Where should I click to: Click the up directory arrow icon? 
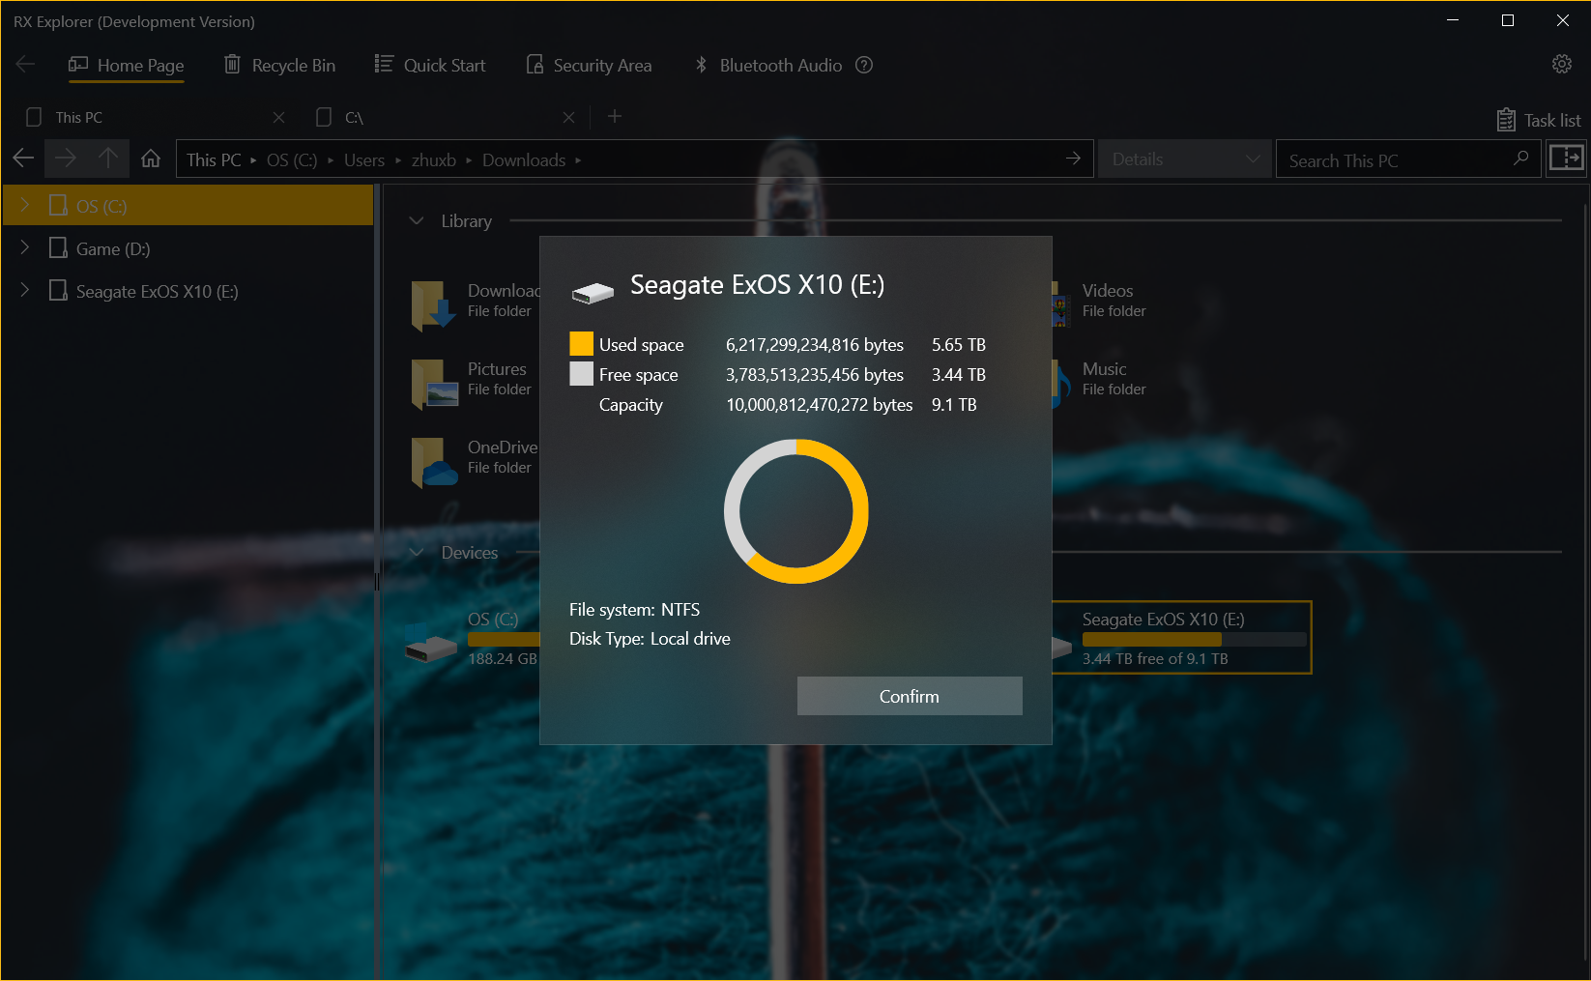[x=108, y=159]
